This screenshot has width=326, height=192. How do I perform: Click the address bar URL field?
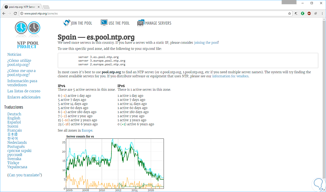pyautogui.click(x=155, y=13)
